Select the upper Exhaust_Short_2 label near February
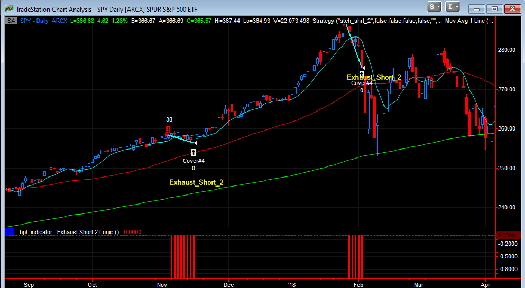The width and height of the screenshot is (525, 288). [373, 77]
